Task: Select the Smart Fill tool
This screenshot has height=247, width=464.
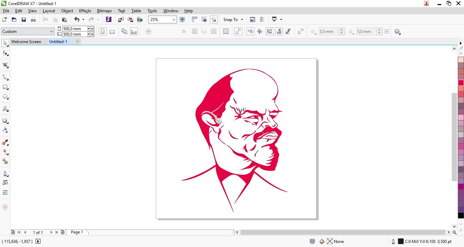Action: tap(5, 161)
